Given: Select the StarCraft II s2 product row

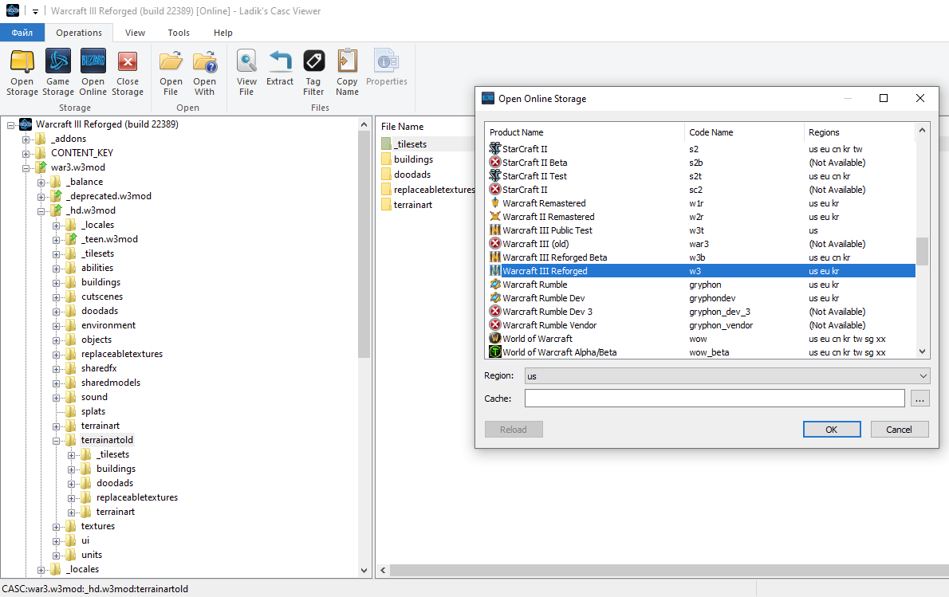Looking at the screenshot, I should tap(702, 149).
